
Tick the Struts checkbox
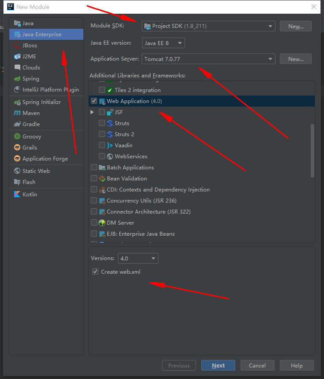click(x=102, y=123)
